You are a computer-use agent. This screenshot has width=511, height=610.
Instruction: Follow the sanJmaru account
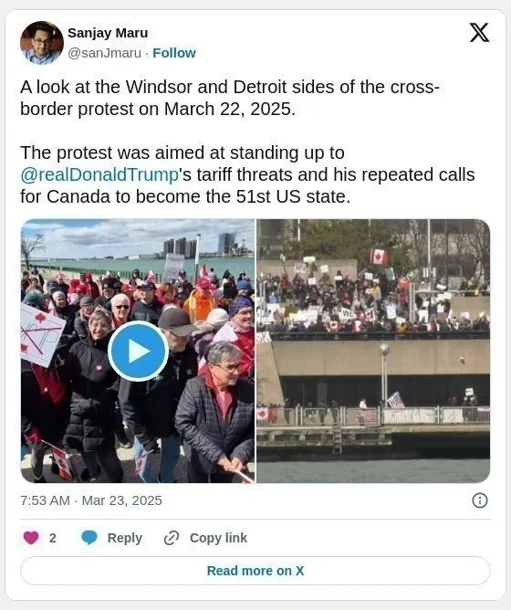[x=174, y=53]
